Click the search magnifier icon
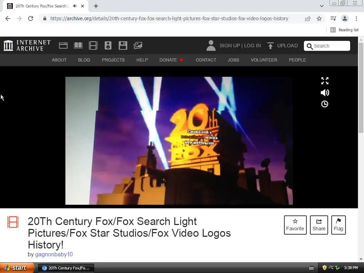Viewport: 364px width, 273px height. tap(310, 46)
